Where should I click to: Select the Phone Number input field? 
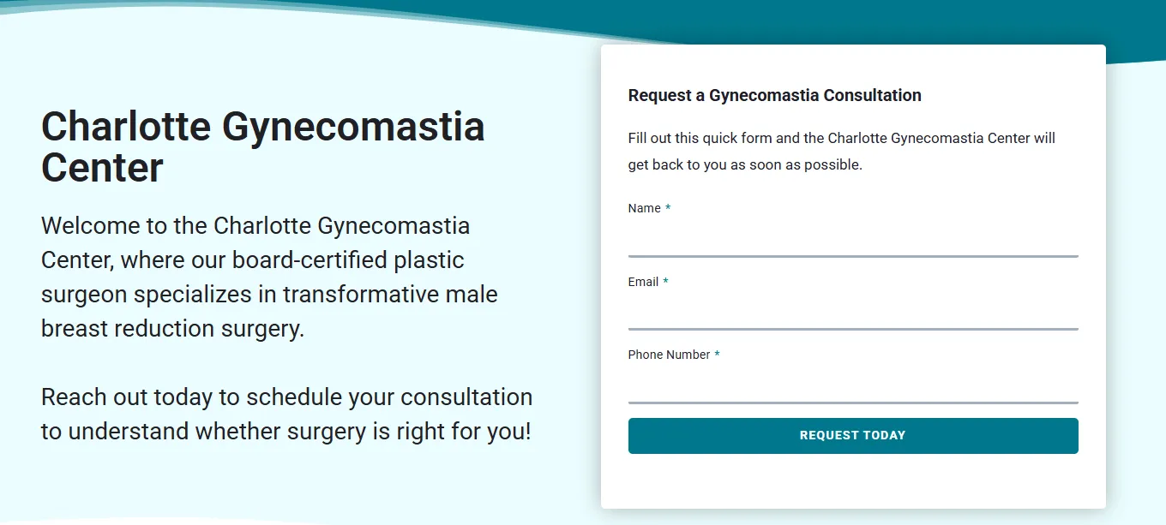pos(852,386)
